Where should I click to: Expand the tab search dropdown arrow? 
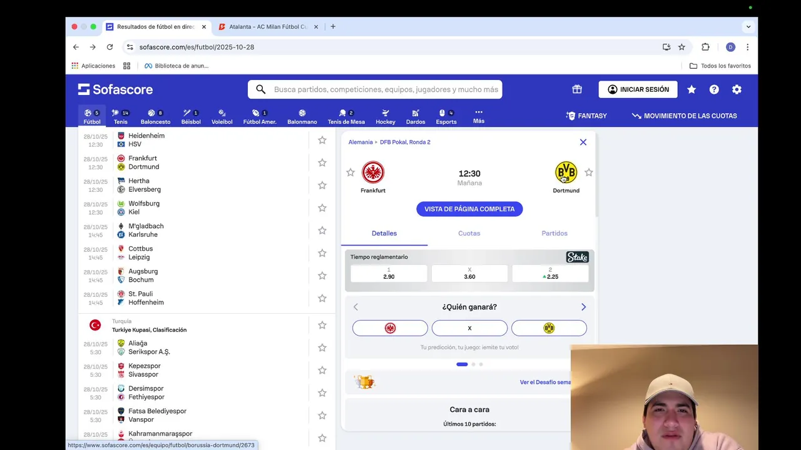click(748, 27)
